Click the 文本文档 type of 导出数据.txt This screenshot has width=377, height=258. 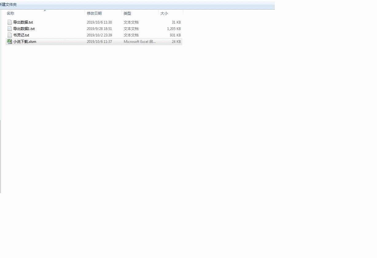pos(131,22)
